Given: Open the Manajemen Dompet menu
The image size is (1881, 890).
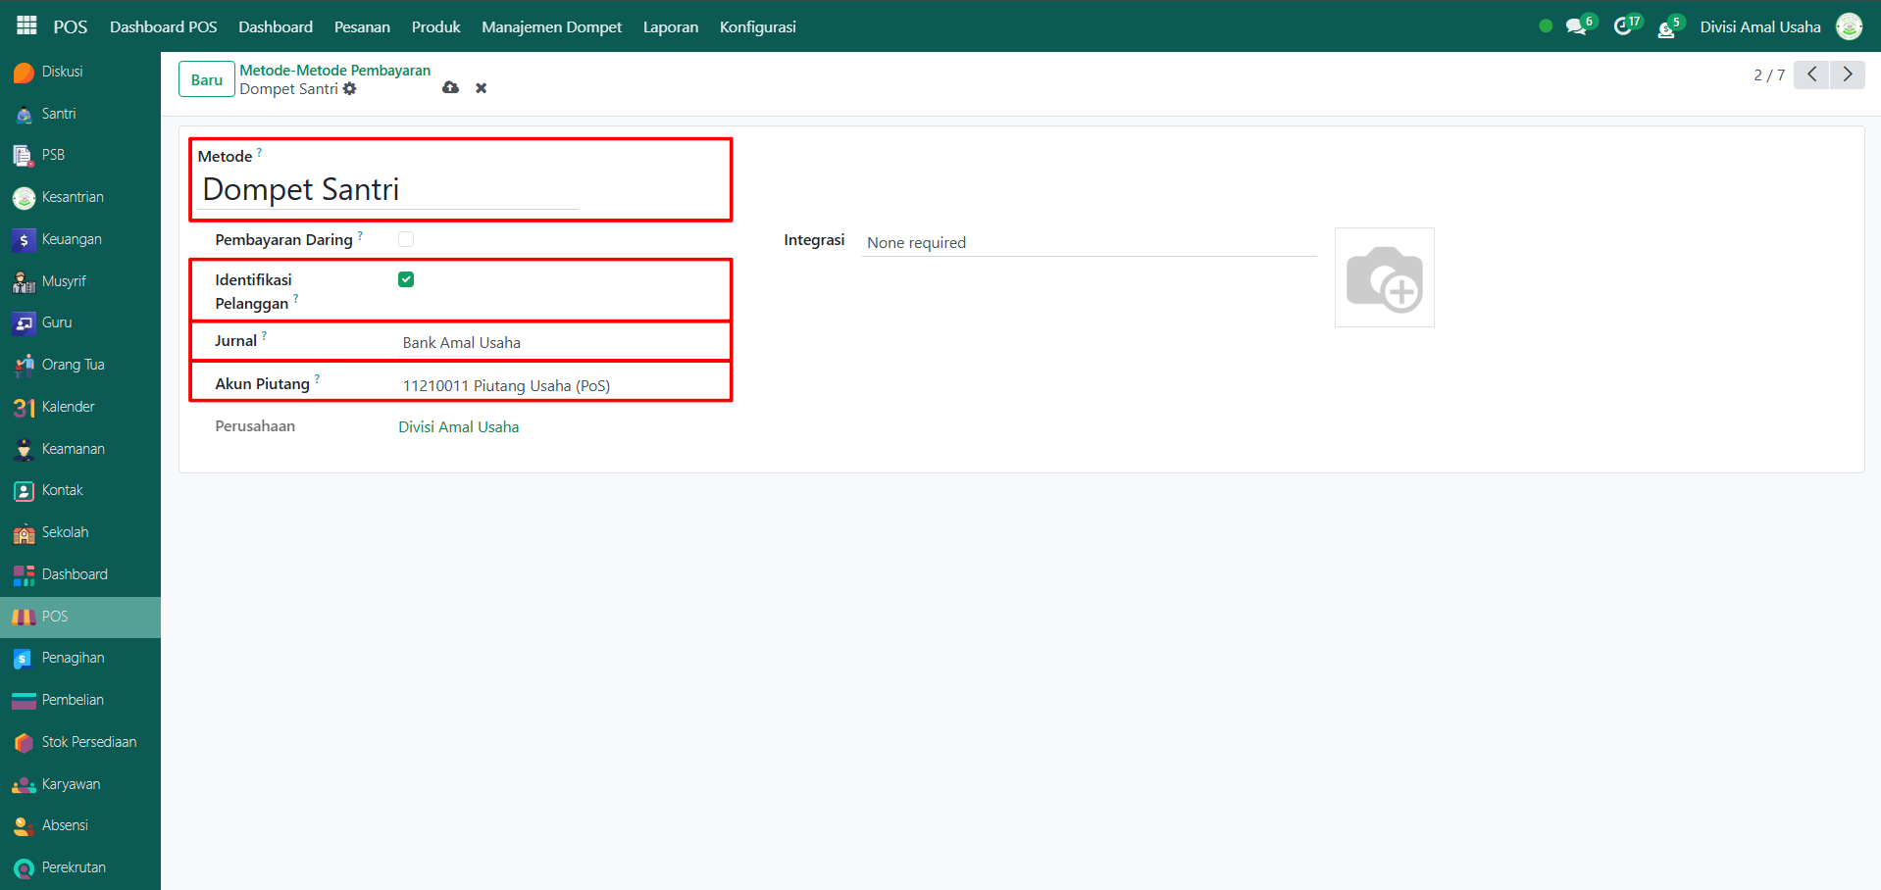Looking at the screenshot, I should [551, 26].
